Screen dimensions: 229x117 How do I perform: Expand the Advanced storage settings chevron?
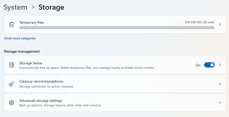pos(220,103)
